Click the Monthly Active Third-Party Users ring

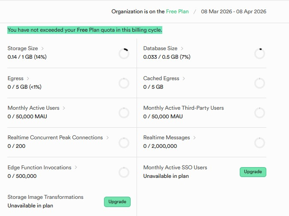(x=259, y=113)
